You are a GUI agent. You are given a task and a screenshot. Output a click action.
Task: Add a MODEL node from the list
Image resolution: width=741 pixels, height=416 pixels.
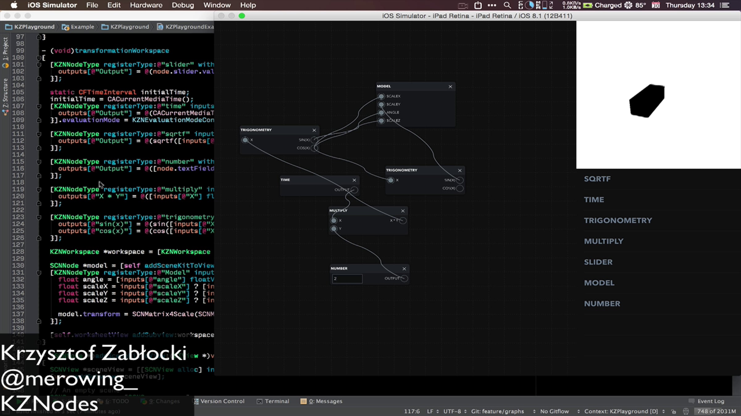tap(659, 283)
